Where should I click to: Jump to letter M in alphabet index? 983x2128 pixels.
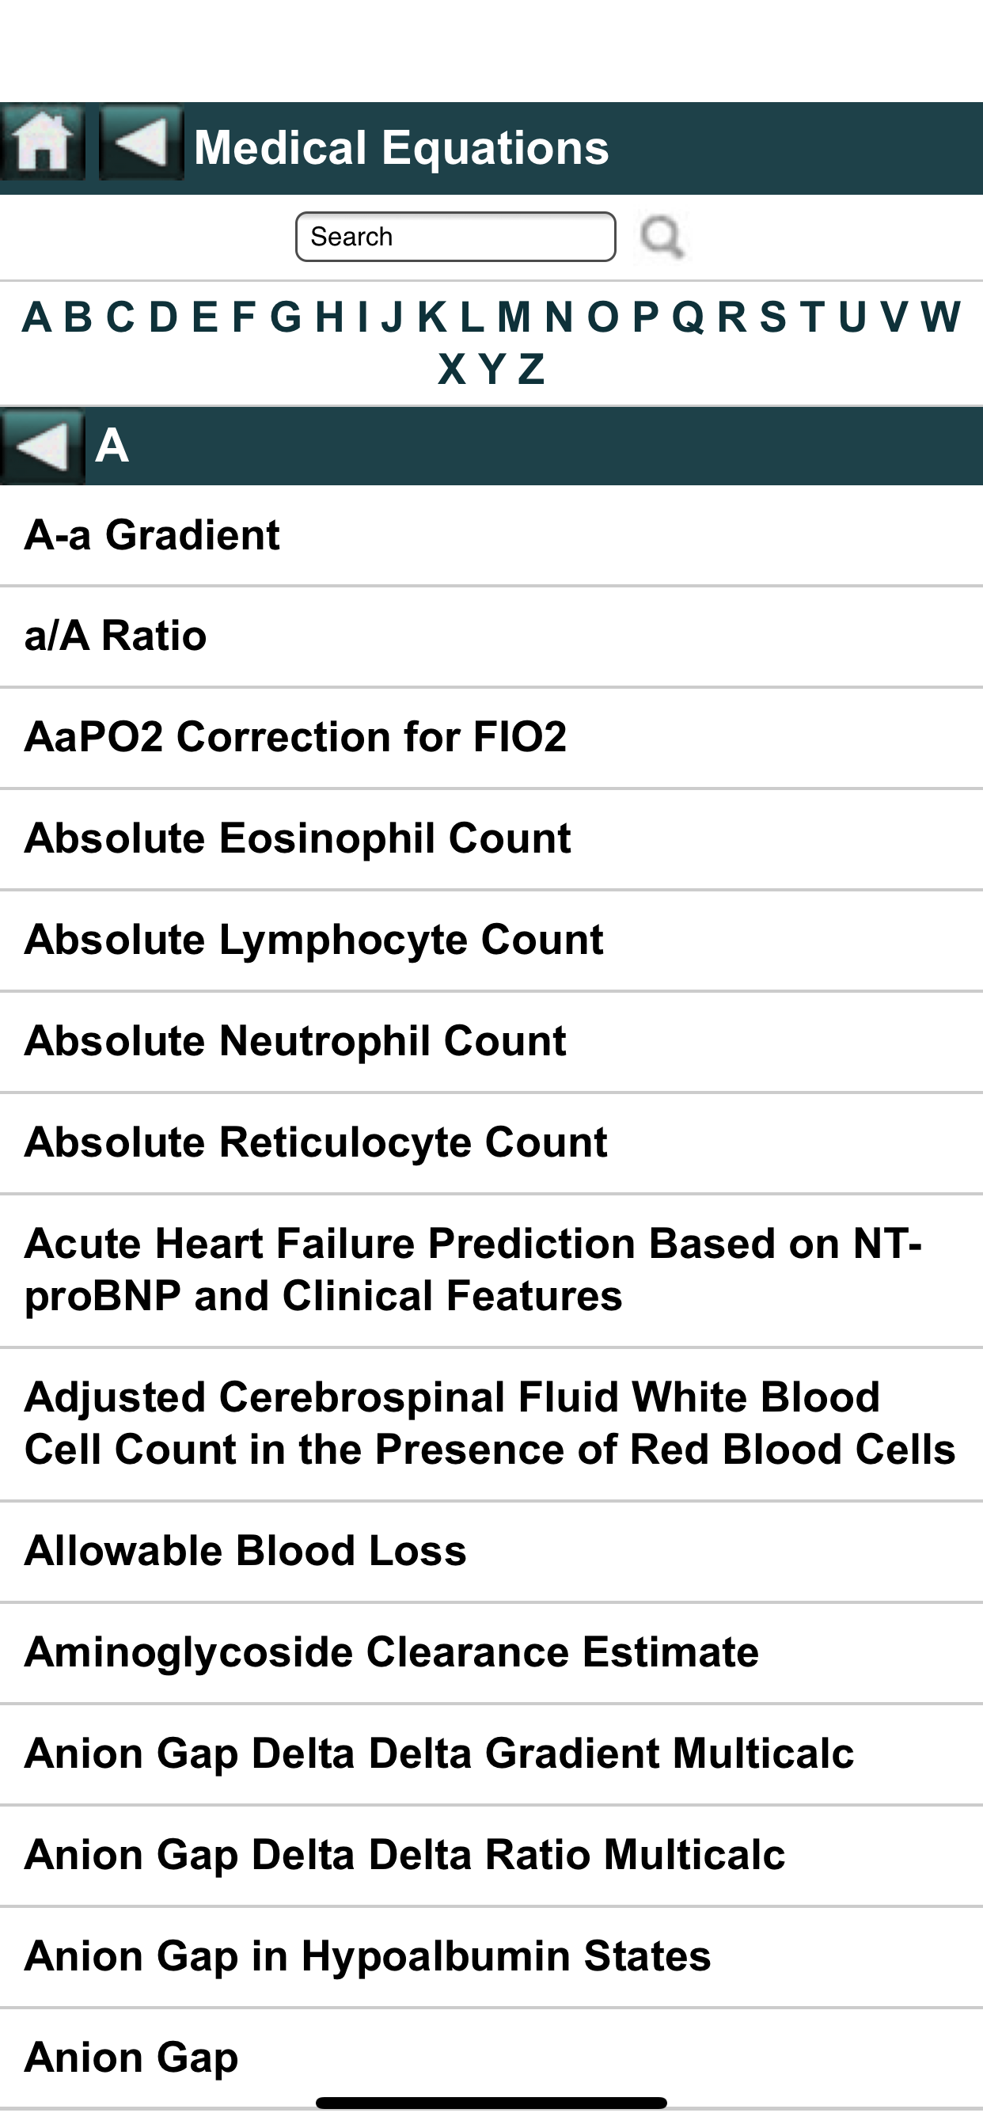(514, 317)
